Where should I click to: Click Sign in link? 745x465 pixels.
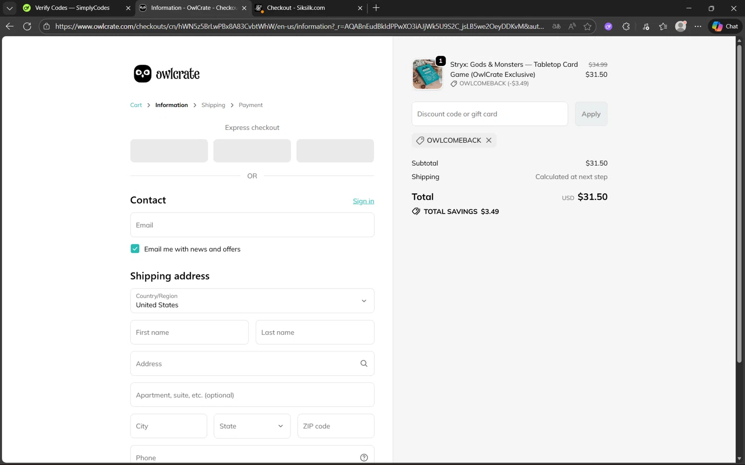[x=364, y=201]
